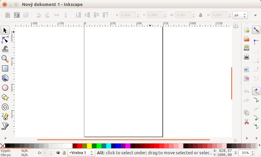Pick the magenta palette swatch
This screenshot has height=157, width=261.
coord(128,146)
